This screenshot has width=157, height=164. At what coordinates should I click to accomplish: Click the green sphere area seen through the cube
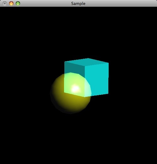(74, 84)
